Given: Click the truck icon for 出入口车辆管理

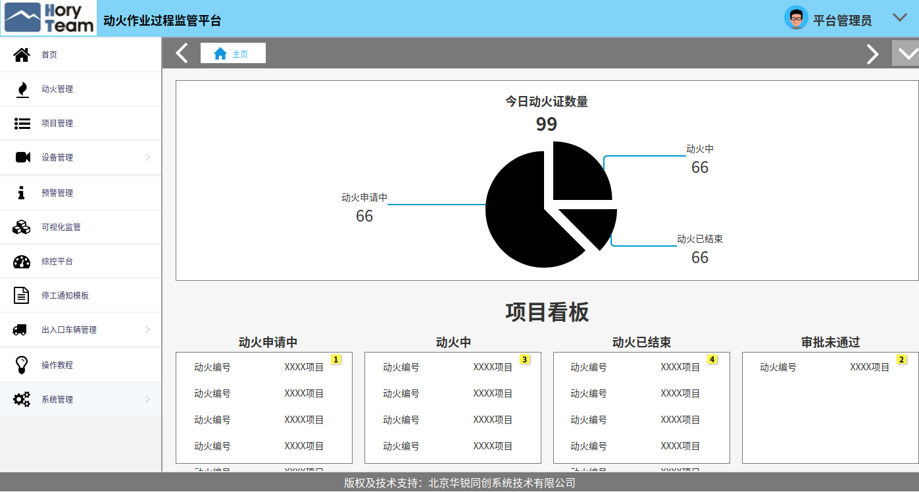Looking at the screenshot, I should tap(20, 330).
